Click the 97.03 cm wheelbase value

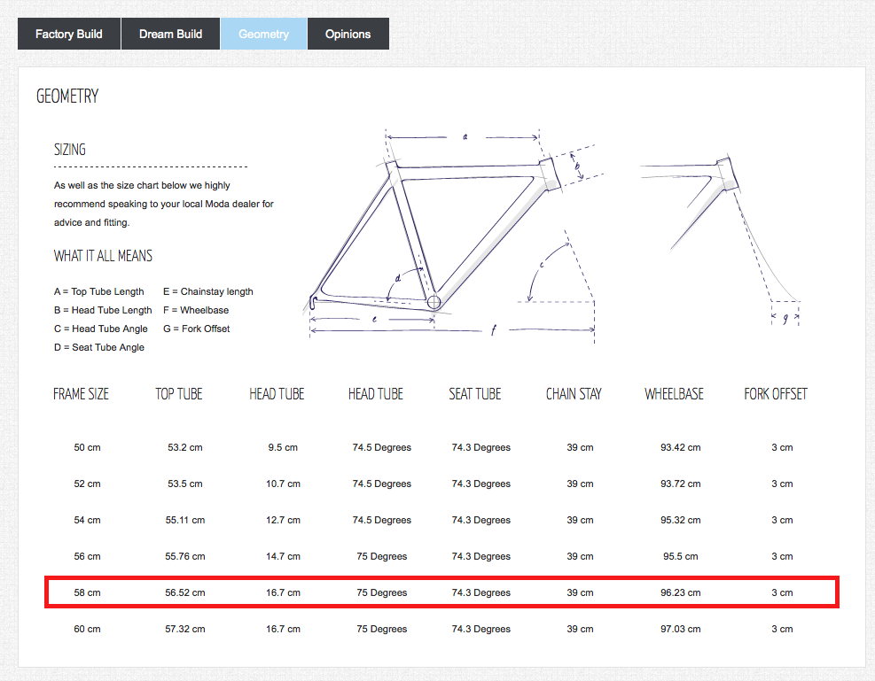pyautogui.click(x=680, y=629)
